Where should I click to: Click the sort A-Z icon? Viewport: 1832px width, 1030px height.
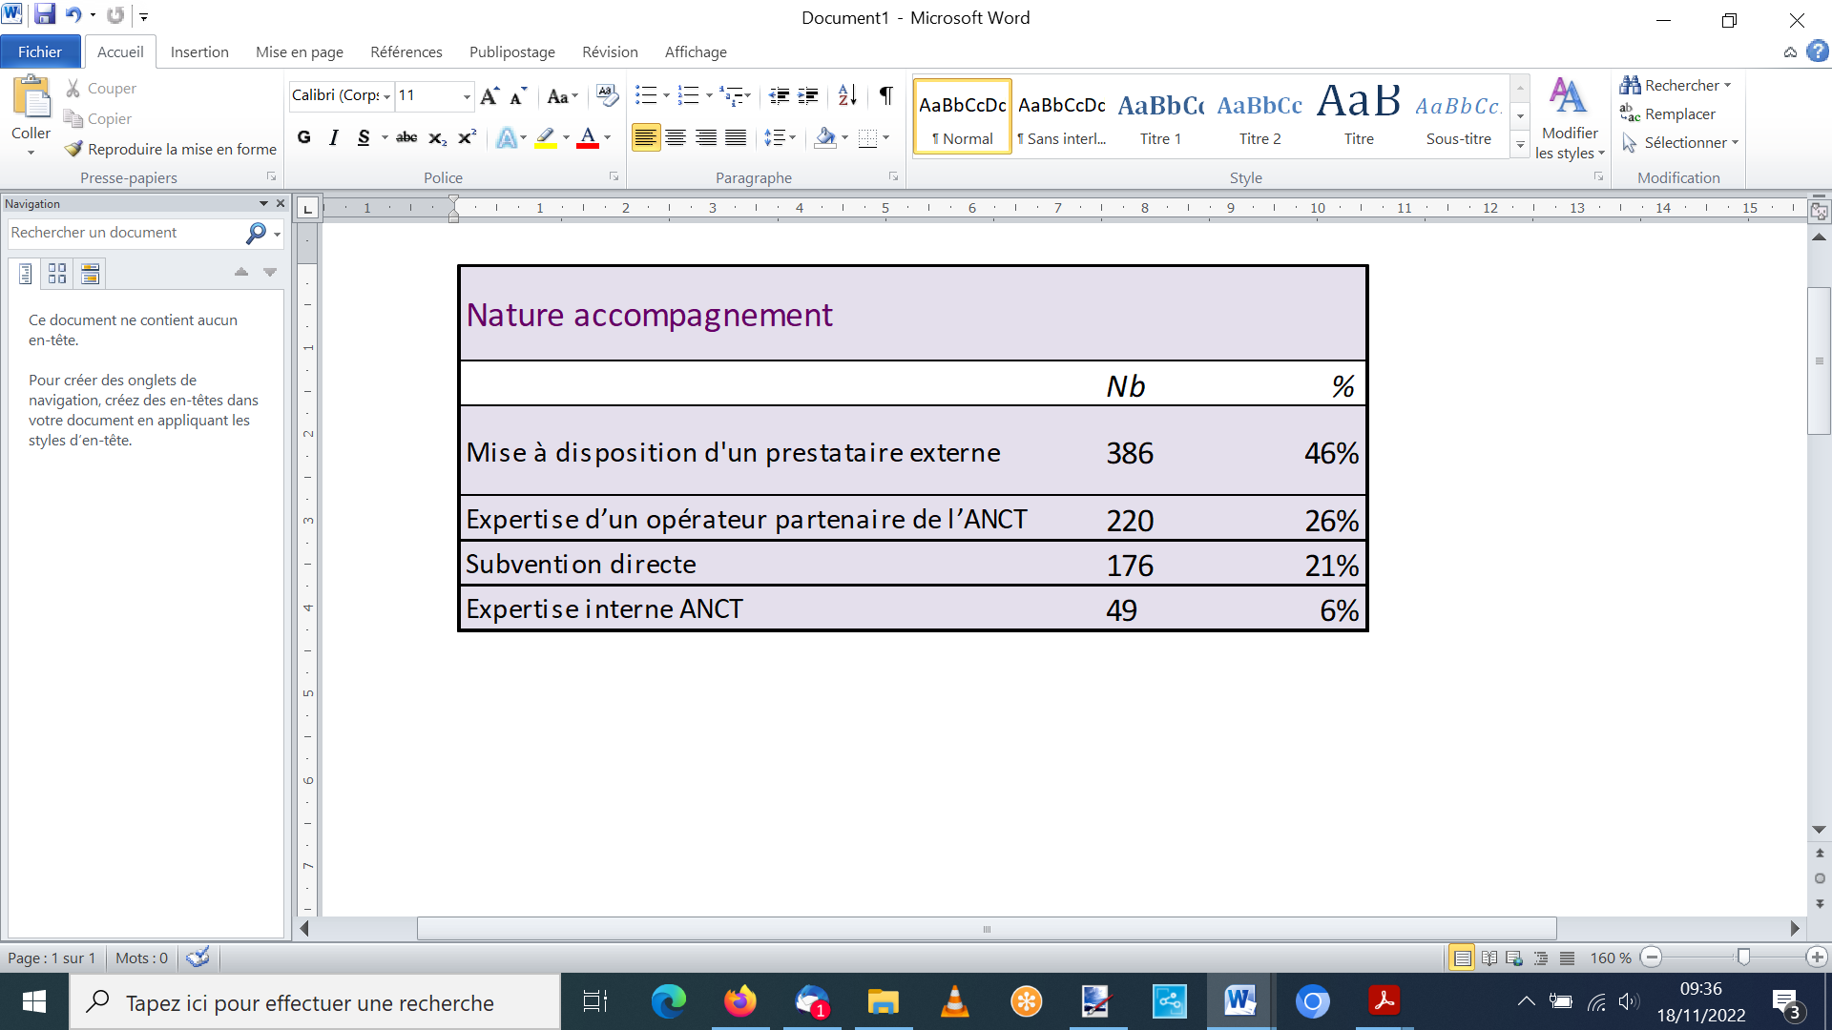[x=847, y=95]
